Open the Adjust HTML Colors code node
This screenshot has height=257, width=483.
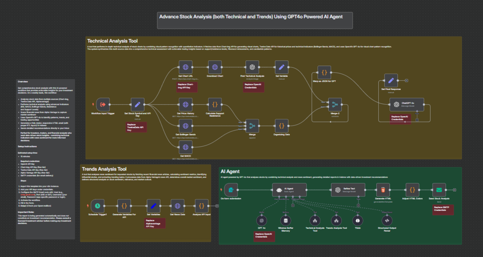[x=412, y=190]
